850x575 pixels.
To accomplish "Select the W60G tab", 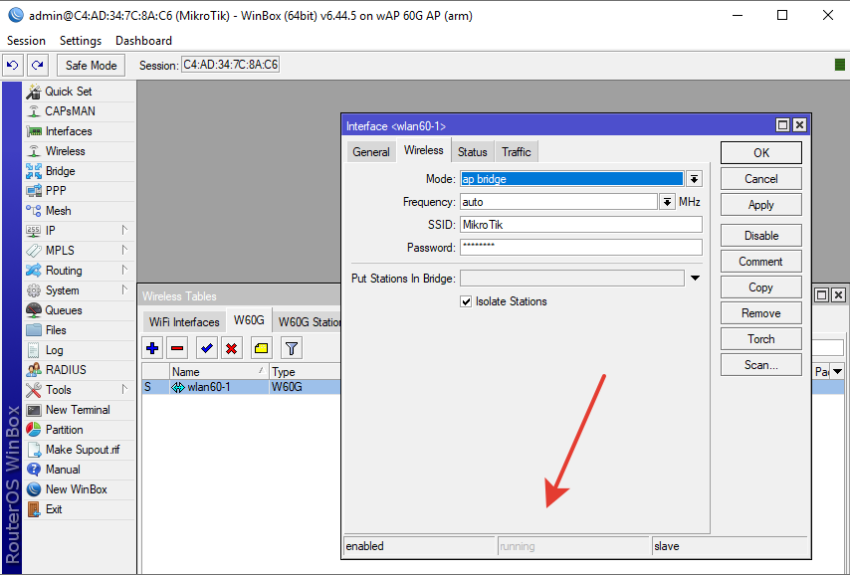I will click(x=249, y=320).
